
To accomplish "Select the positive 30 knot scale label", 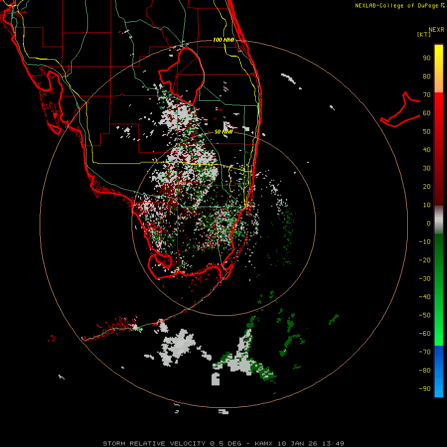I will click(x=427, y=168).
